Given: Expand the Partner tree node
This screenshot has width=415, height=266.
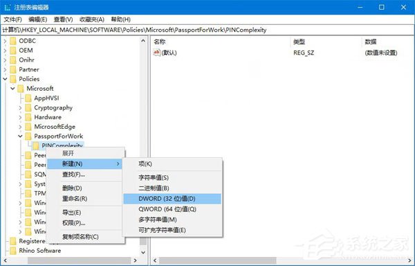Looking at the screenshot, I should click(5, 70).
